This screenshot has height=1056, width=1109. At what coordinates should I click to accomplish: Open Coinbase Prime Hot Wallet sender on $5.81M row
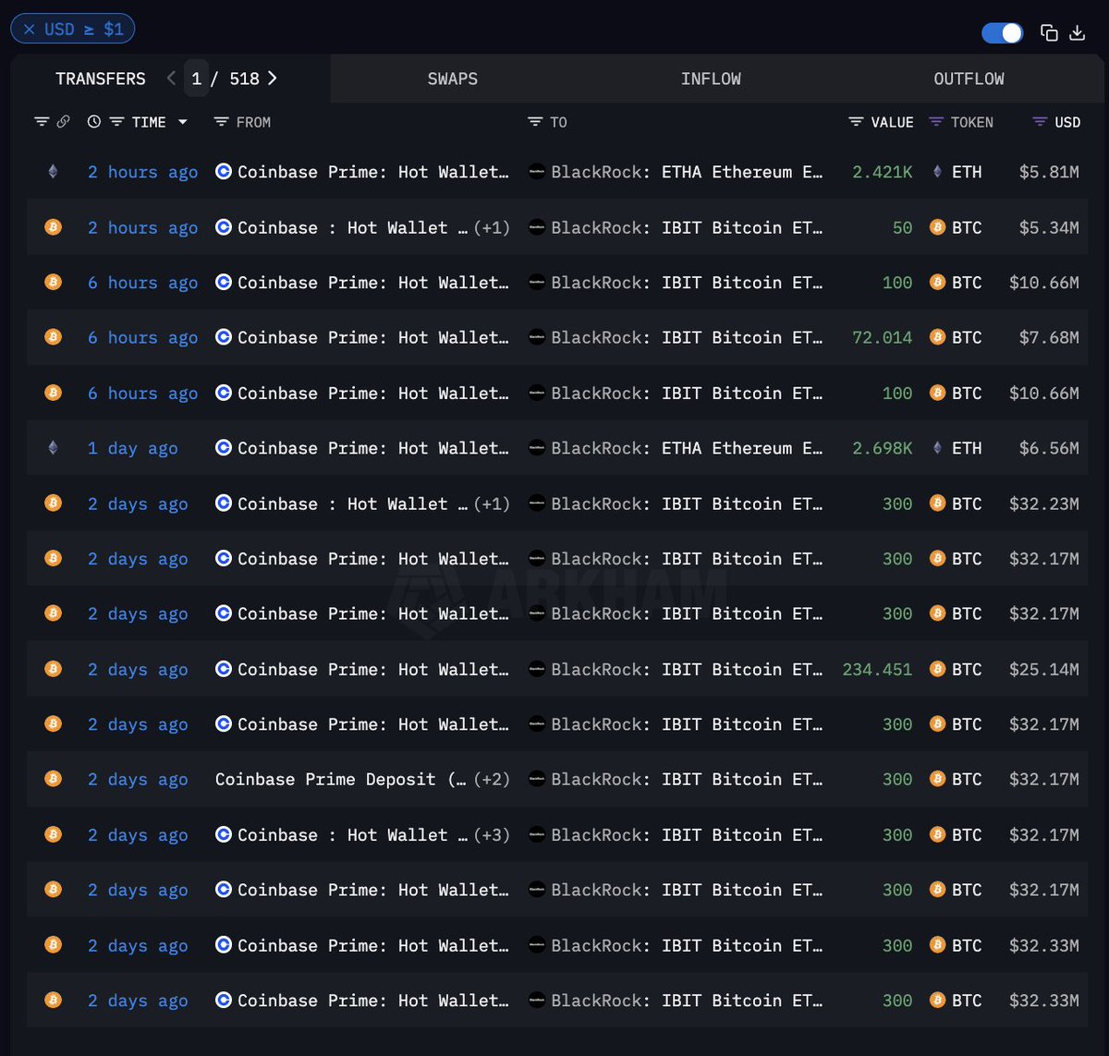[x=372, y=172]
